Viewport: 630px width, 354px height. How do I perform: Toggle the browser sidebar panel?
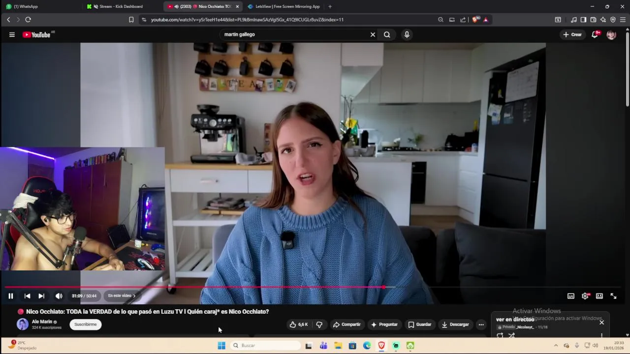click(x=583, y=20)
